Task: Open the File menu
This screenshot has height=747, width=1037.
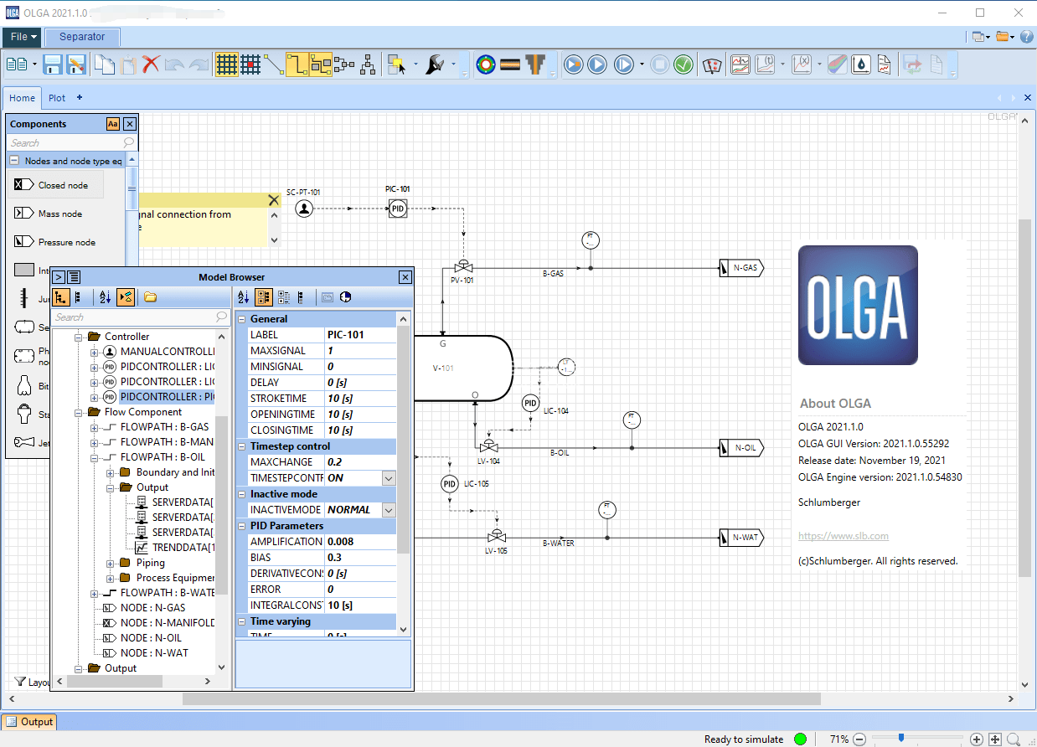Action: (21, 37)
